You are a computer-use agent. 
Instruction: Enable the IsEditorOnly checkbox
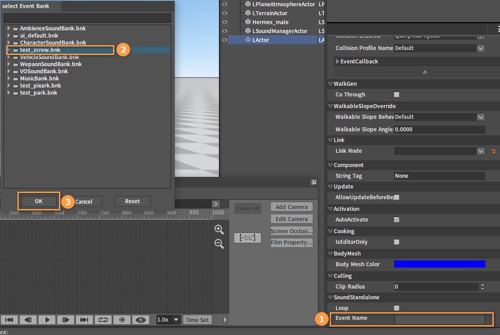(x=397, y=242)
